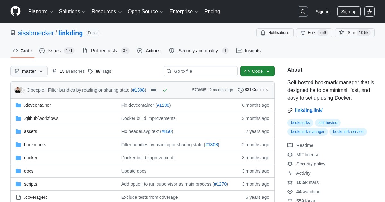This screenshot has height=202, width=385.
Task: Click the branch icon beside 15 Branches
Action: pos(55,71)
